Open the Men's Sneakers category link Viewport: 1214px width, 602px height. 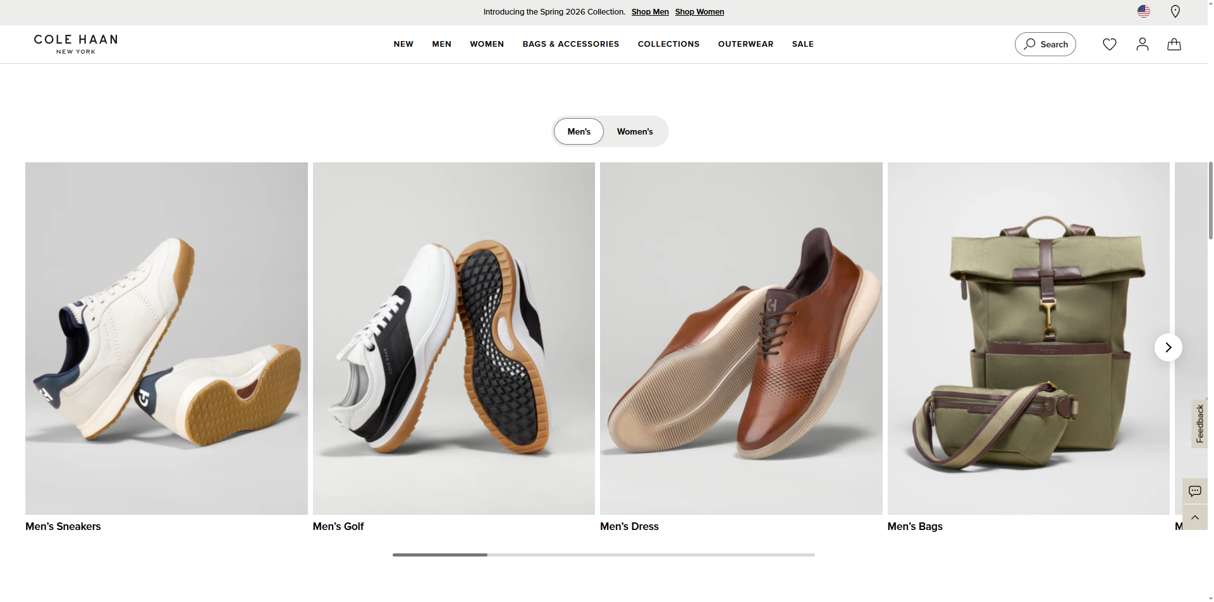click(x=63, y=526)
